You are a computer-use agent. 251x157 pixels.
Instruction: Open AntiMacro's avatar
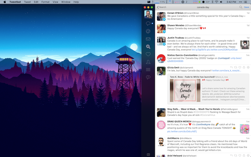coord(161,142)
